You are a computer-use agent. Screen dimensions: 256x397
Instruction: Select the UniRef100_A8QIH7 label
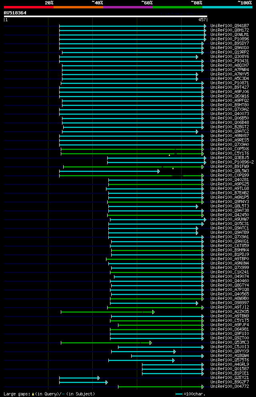coord(230,65)
